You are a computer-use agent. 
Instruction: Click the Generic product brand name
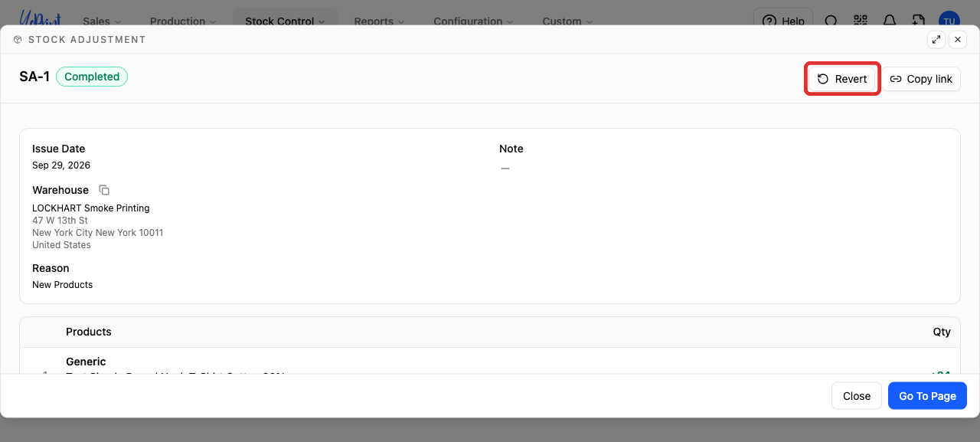pos(86,362)
